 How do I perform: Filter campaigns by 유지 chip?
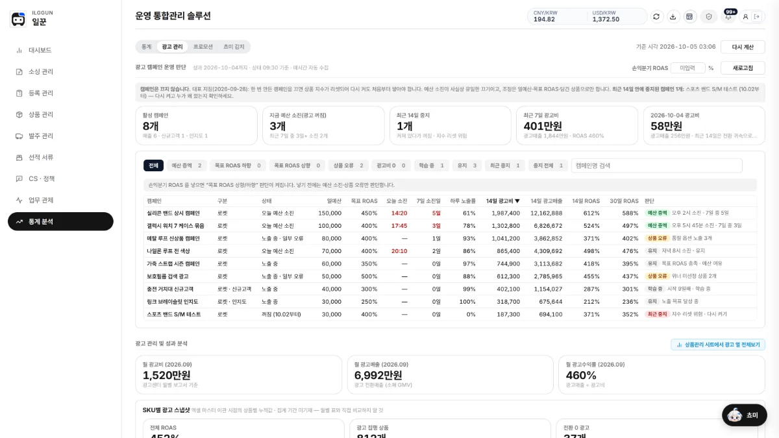(467, 165)
